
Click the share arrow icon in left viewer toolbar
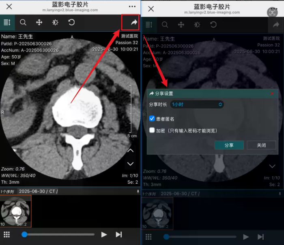pyautogui.click(x=133, y=23)
